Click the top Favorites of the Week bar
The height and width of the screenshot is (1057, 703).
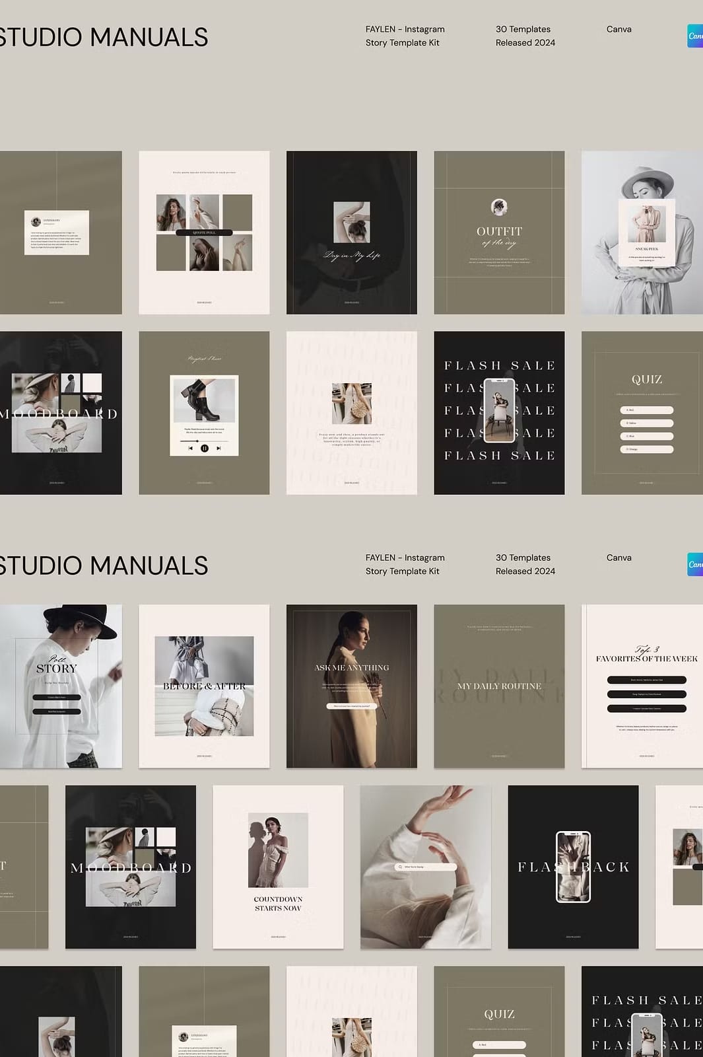(646, 680)
